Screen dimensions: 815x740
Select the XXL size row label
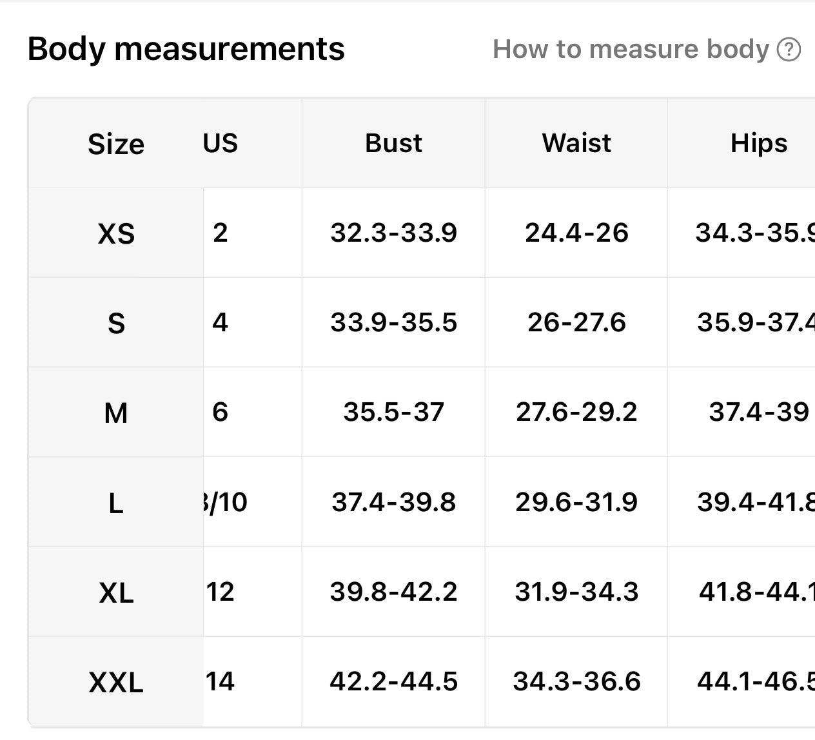116,682
